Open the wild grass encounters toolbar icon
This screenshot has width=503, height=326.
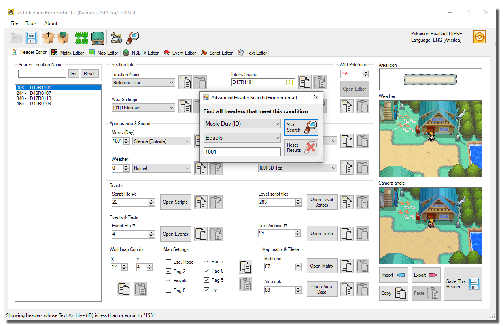82,38
